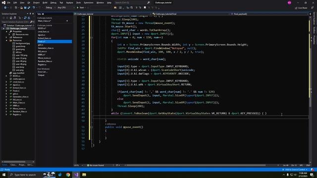Image resolution: width=317 pixels, height=178 pixels.
Task: Select app.manifest in Solution Explorer
Action: [18, 73]
